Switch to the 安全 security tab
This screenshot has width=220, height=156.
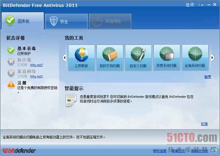(66, 21)
